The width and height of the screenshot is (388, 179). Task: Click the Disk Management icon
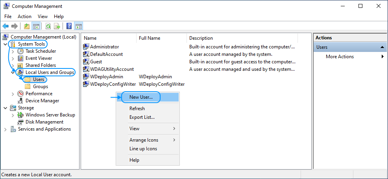tap(20, 122)
